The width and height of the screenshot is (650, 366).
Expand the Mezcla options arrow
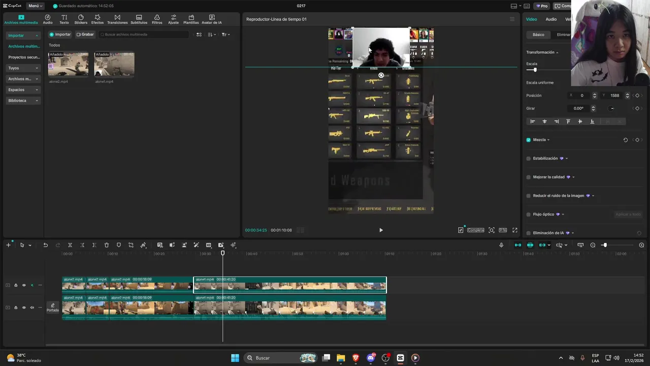click(x=548, y=140)
